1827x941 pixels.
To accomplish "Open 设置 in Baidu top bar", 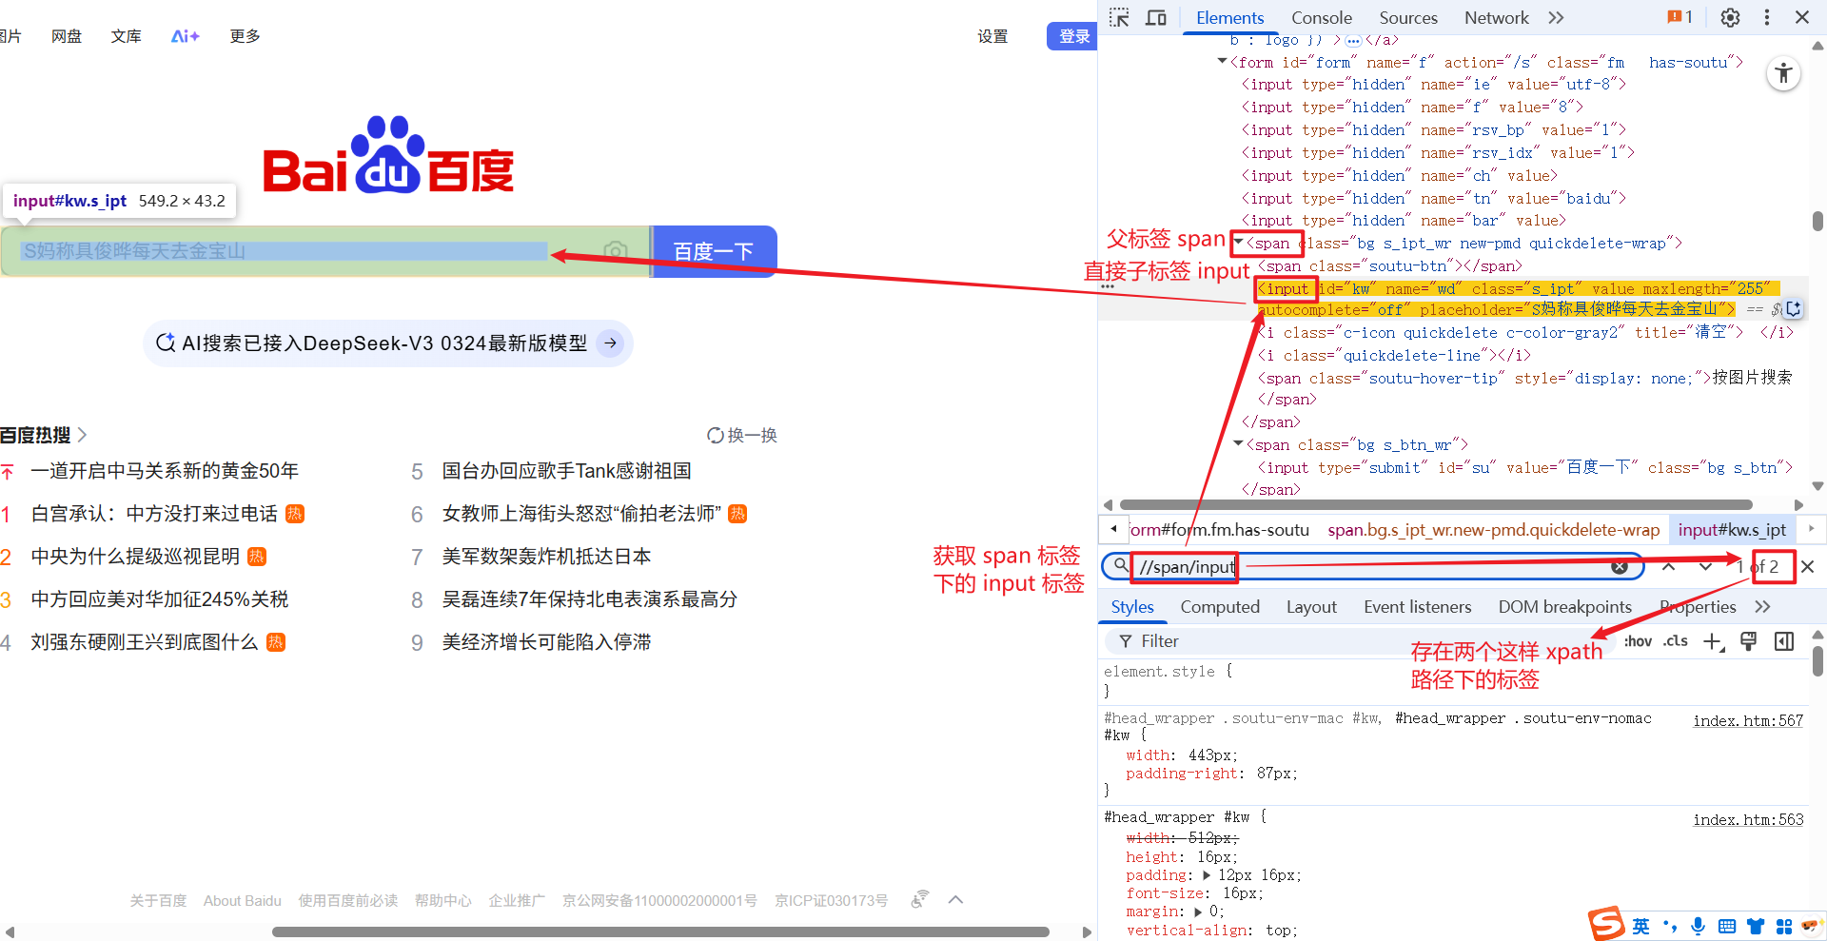I will [x=992, y=36].
